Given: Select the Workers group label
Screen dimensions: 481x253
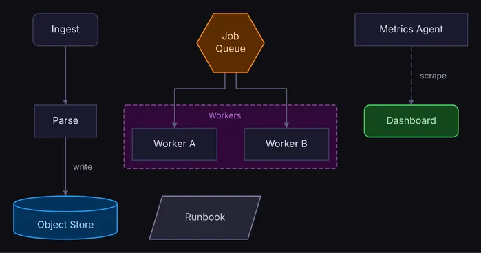Looking at the screenshot, I should 224,115.
